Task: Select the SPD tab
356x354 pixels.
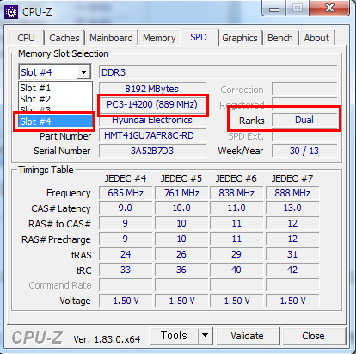Action: click(199, 37)
